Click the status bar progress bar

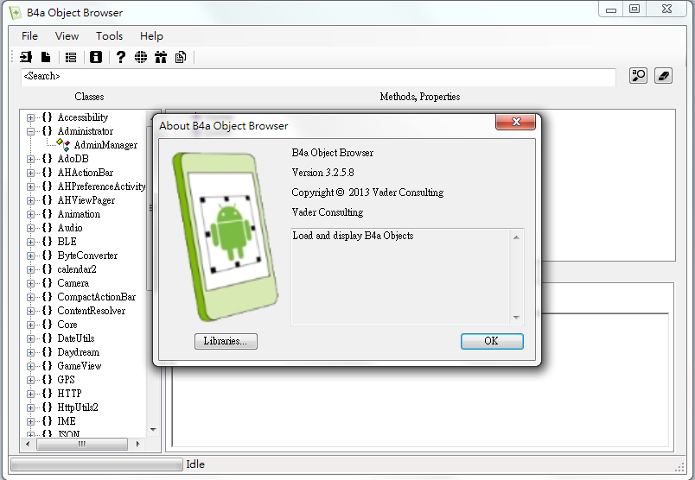pos(96,464)
